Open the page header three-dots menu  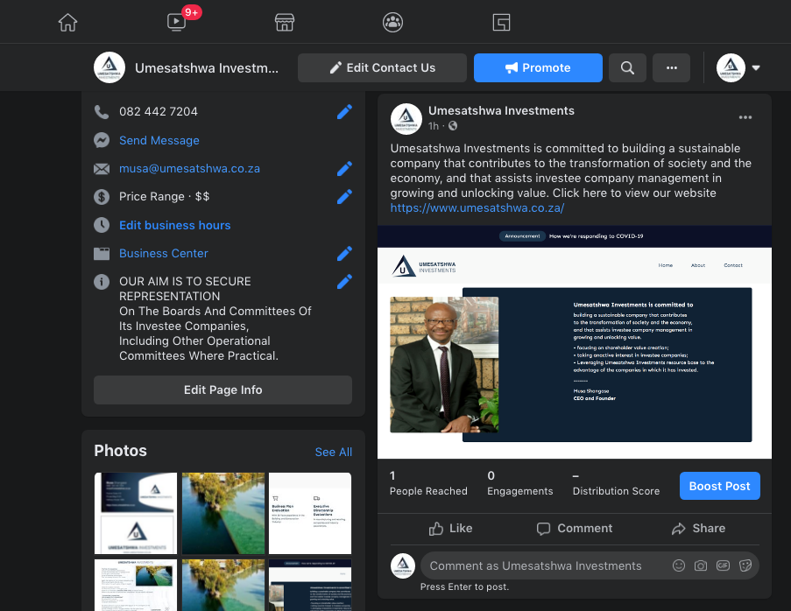tap(672, 67)
